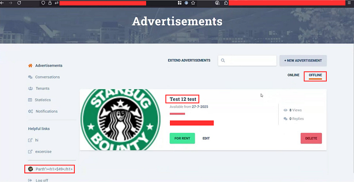The image size is (354, 182).
Task: Switch to the OFFLINE tab
Action: (315, 75)
